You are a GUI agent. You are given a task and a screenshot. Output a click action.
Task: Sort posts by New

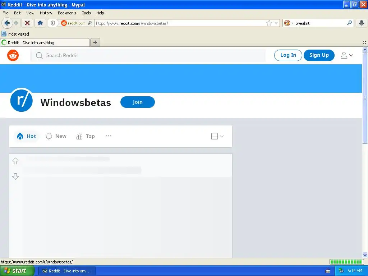click(56, 136)
